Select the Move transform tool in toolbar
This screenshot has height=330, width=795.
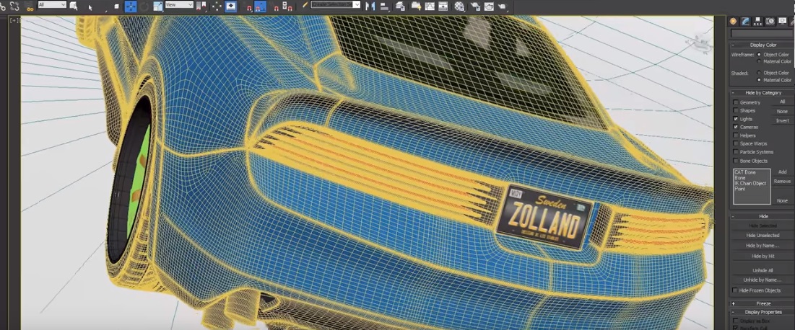tap(131, 6)
